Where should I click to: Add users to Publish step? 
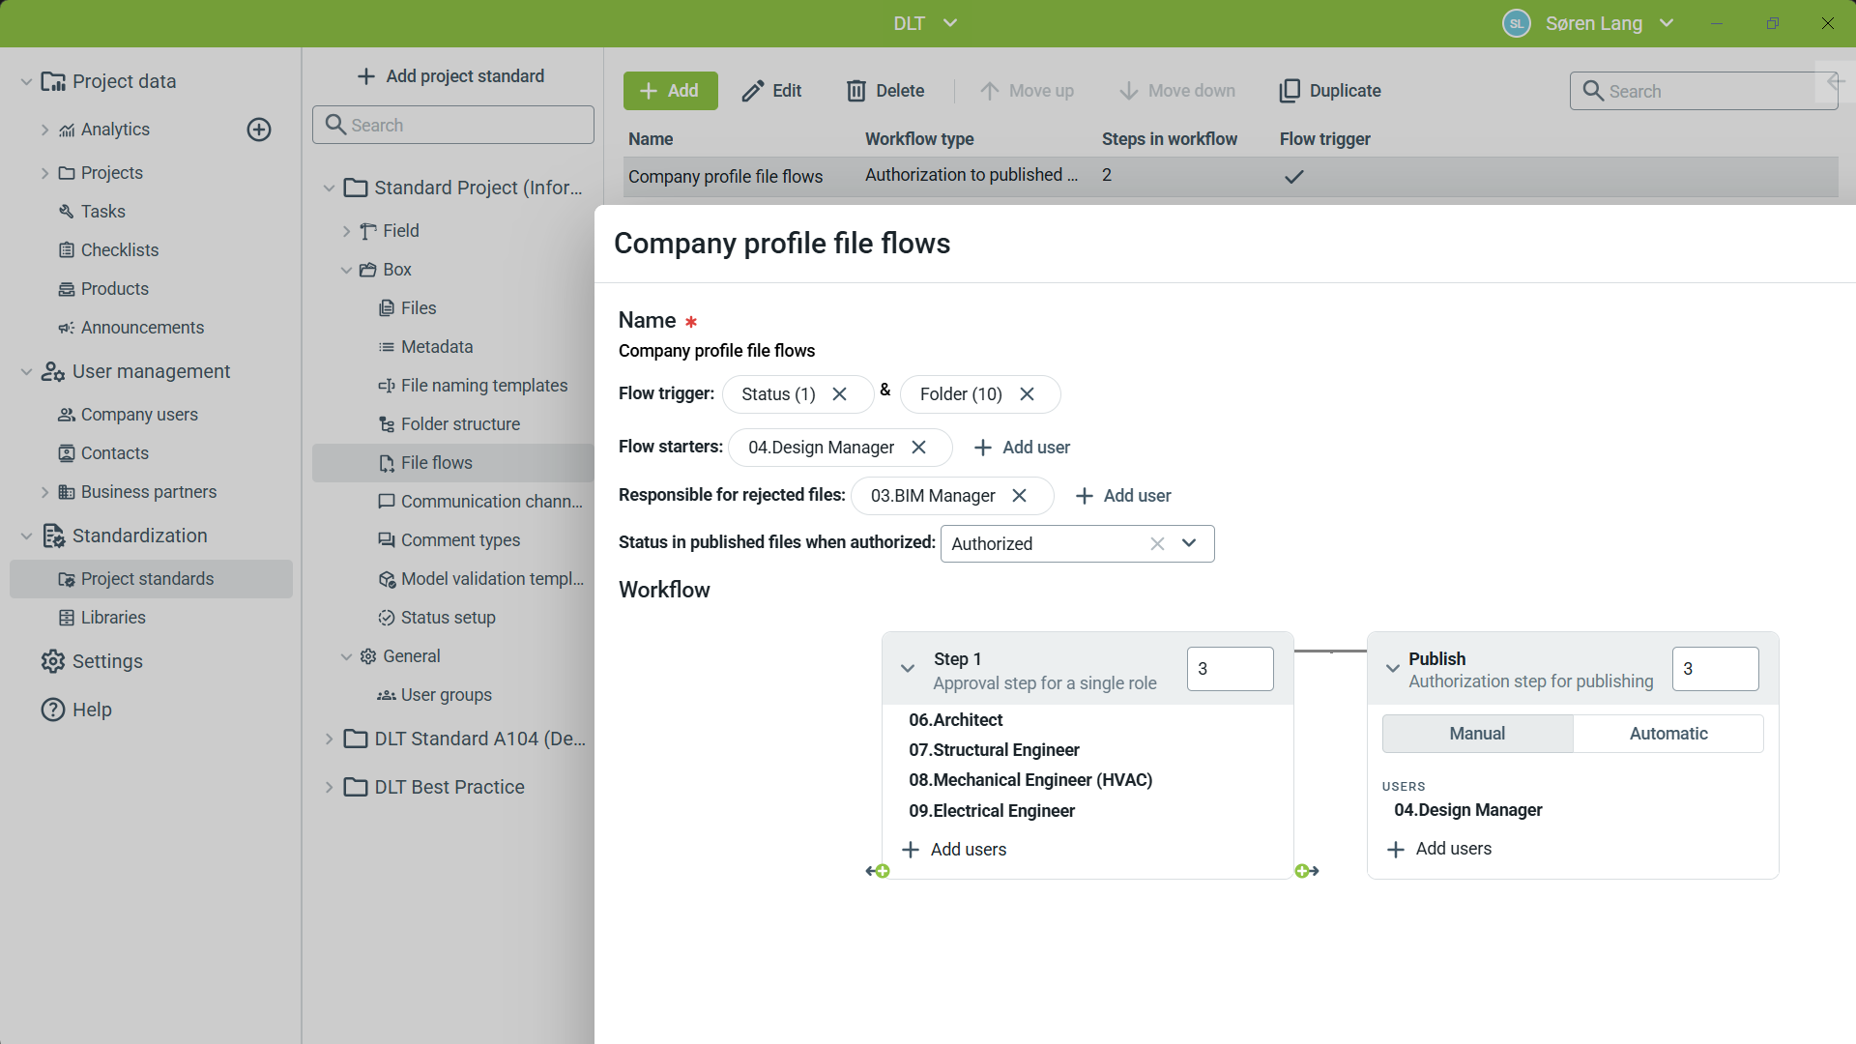[x=1439, y=849]
